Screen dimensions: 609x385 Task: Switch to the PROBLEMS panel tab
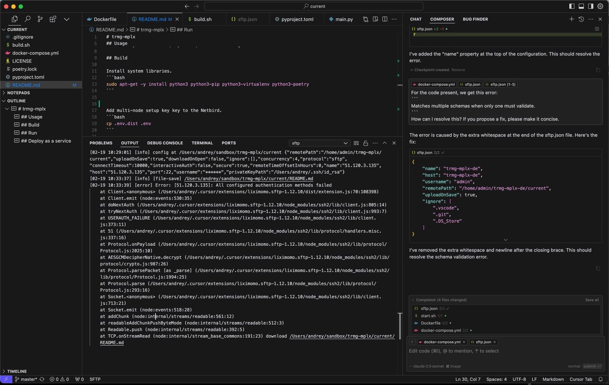[x=101, y=143]
